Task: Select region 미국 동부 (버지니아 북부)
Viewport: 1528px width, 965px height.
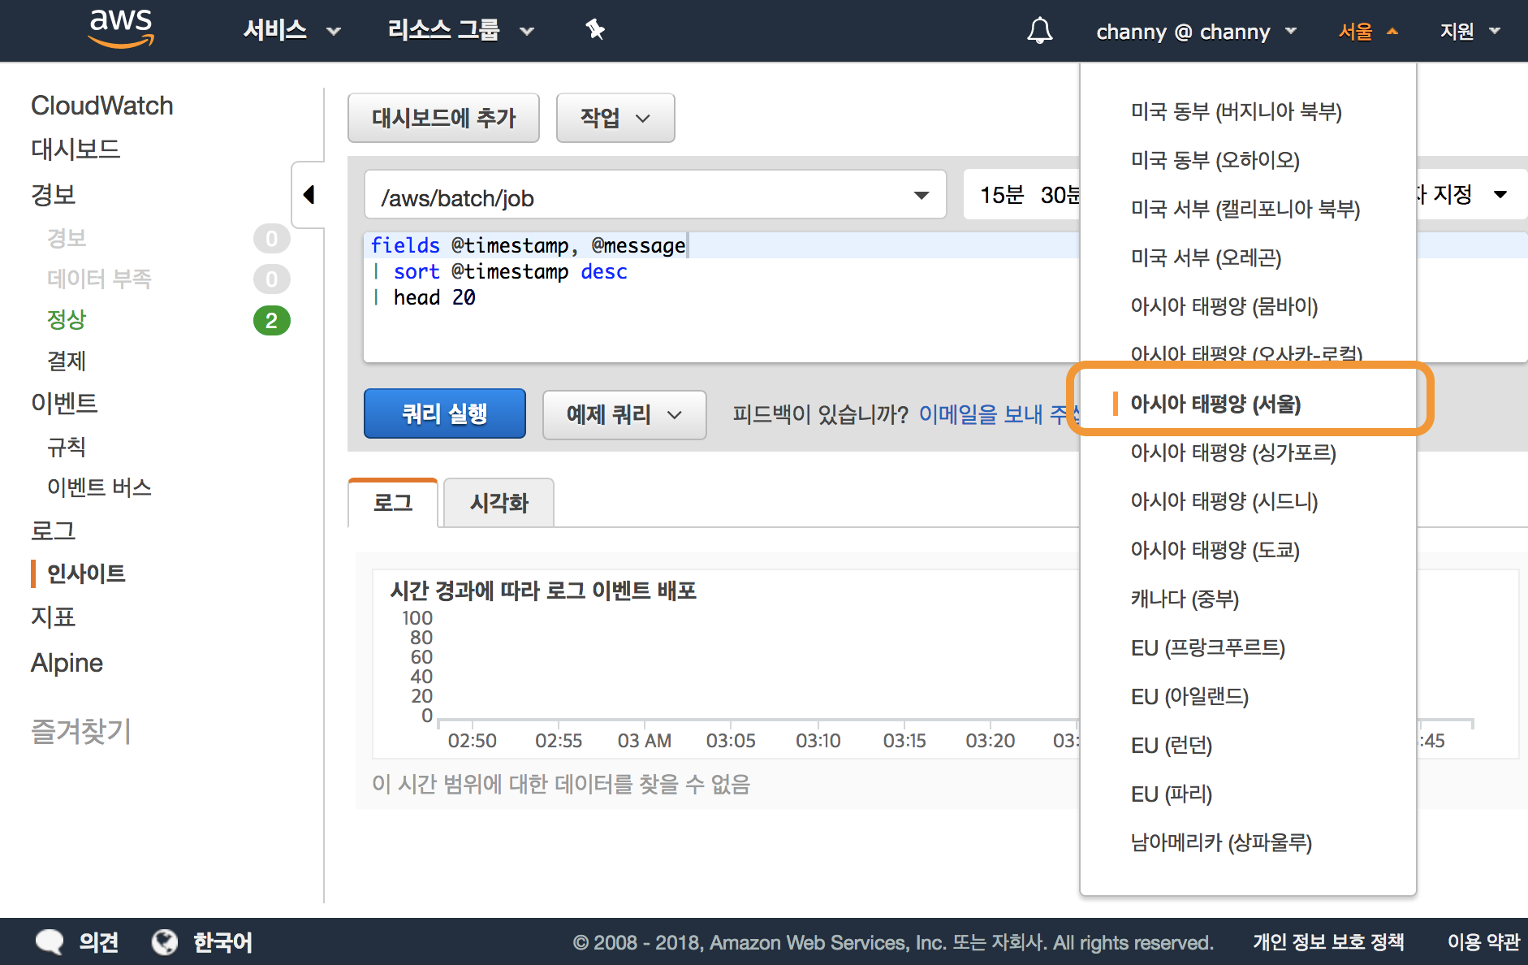Action: pyautogui.click(x=1236, y=111)
